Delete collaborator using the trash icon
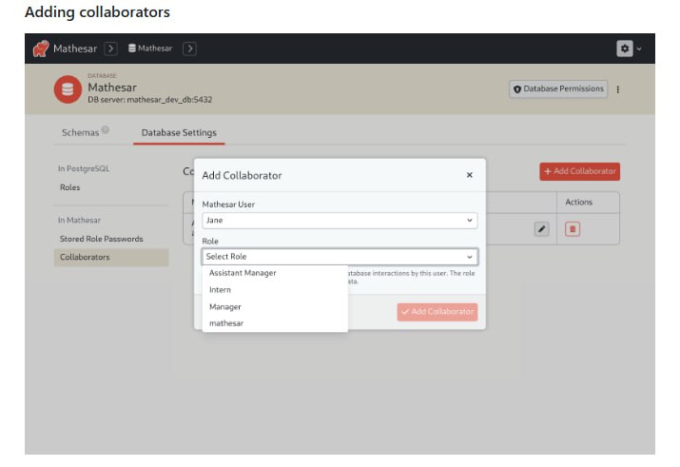Viewport: 680px width, 467px height. coord(573,229)
